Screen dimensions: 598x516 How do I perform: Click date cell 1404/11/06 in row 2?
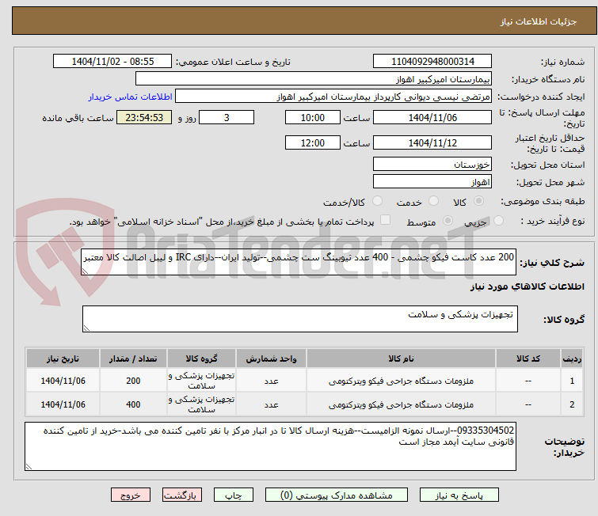click(x=63, y=404)
